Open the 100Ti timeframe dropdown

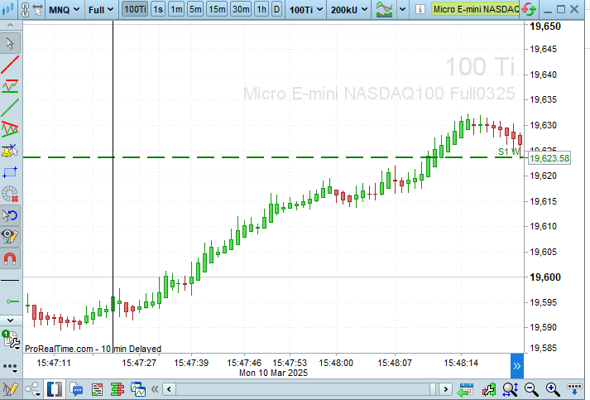[306, 10]
